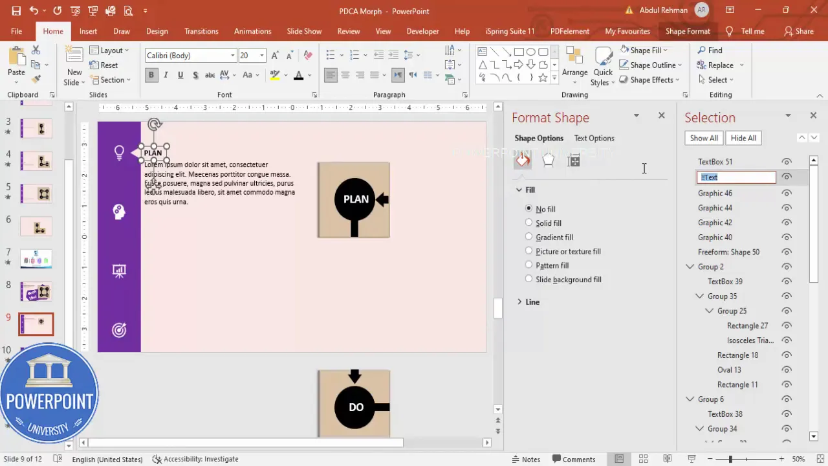Open the font name dropdown
This screenshot has width=828, height=466.
[x=233, y=56]
